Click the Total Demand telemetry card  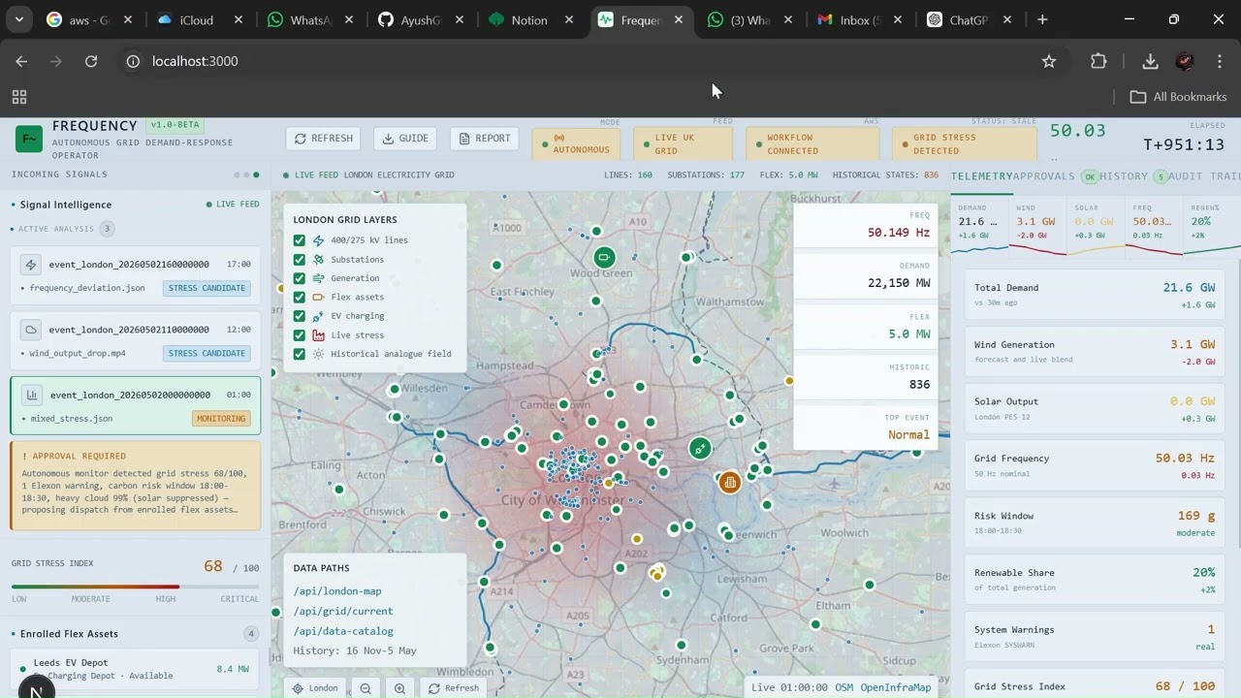click(1095, 295)
